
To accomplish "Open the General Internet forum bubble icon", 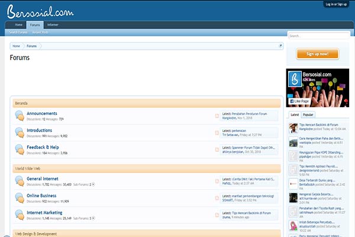I will click(x=20, y=181).
